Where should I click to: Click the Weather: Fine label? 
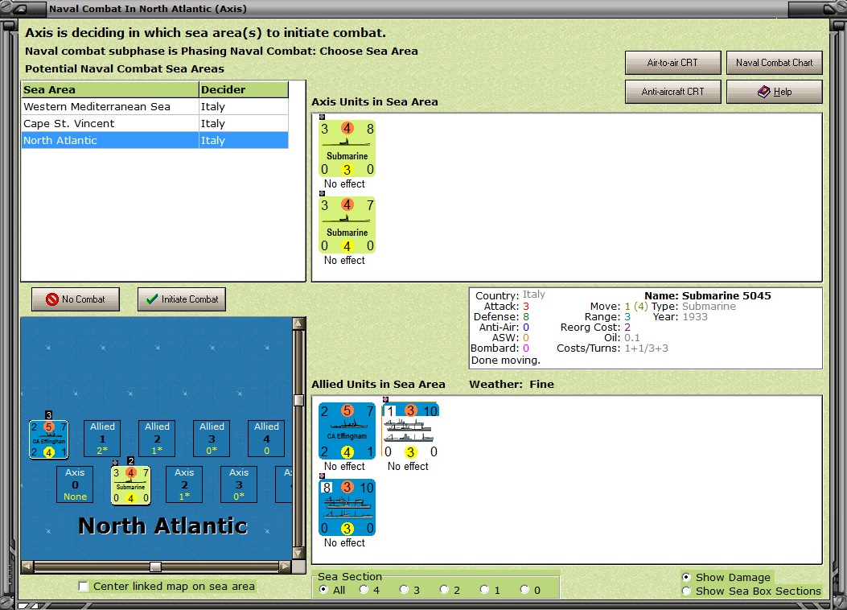pos(512,384)
